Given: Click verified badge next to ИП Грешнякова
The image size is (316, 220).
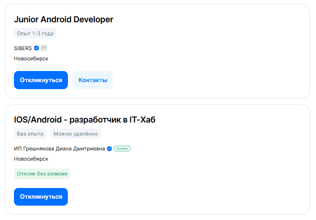Looking at the screenshot, I should [x=110, y=149].
